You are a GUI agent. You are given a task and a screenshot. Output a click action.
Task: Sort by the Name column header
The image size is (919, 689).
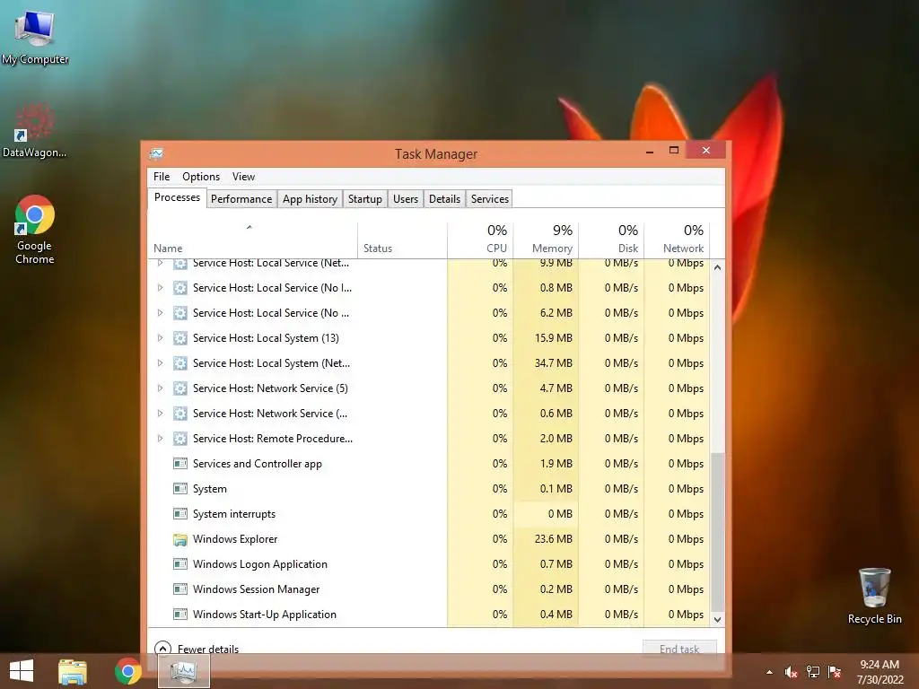click(252, 240)
